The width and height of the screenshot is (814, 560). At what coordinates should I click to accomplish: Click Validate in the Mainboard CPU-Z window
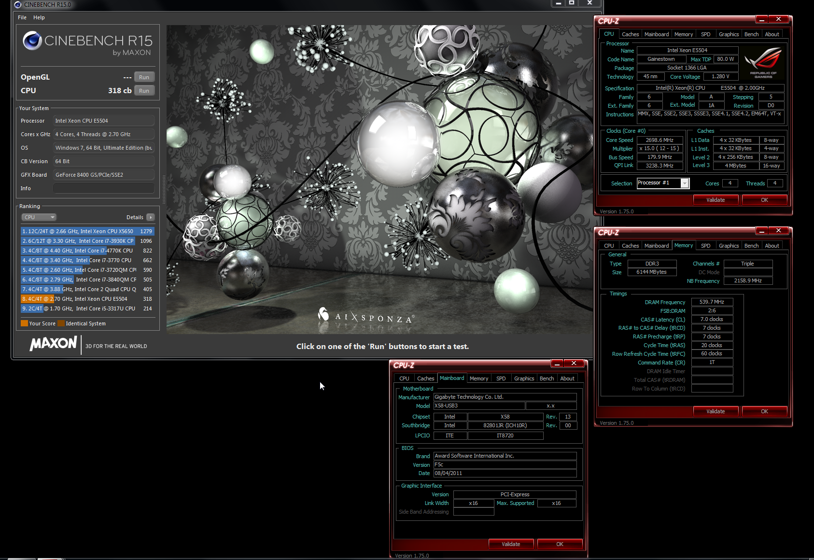511,544
